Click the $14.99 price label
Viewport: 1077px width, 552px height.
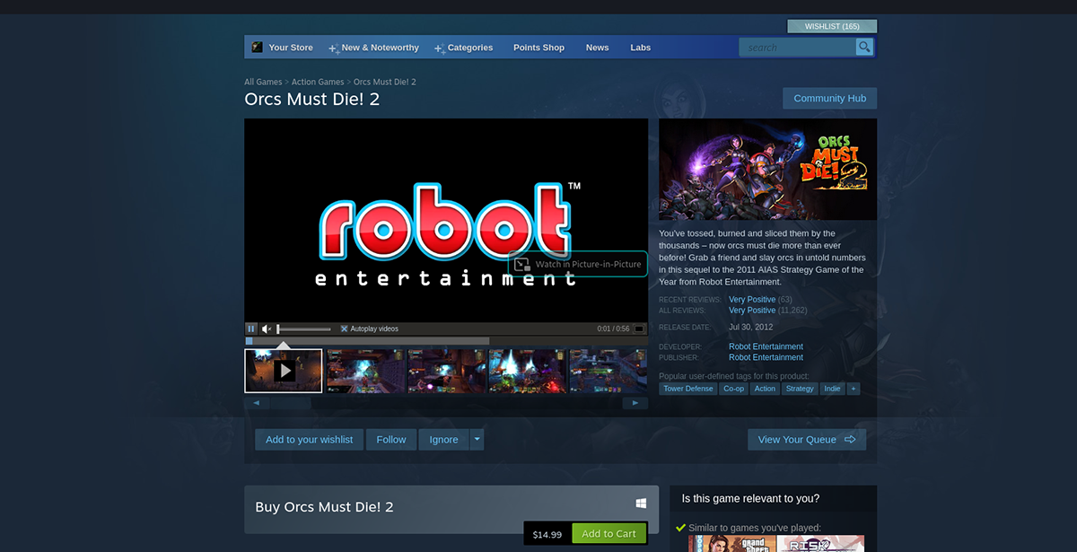pos(547,535)
